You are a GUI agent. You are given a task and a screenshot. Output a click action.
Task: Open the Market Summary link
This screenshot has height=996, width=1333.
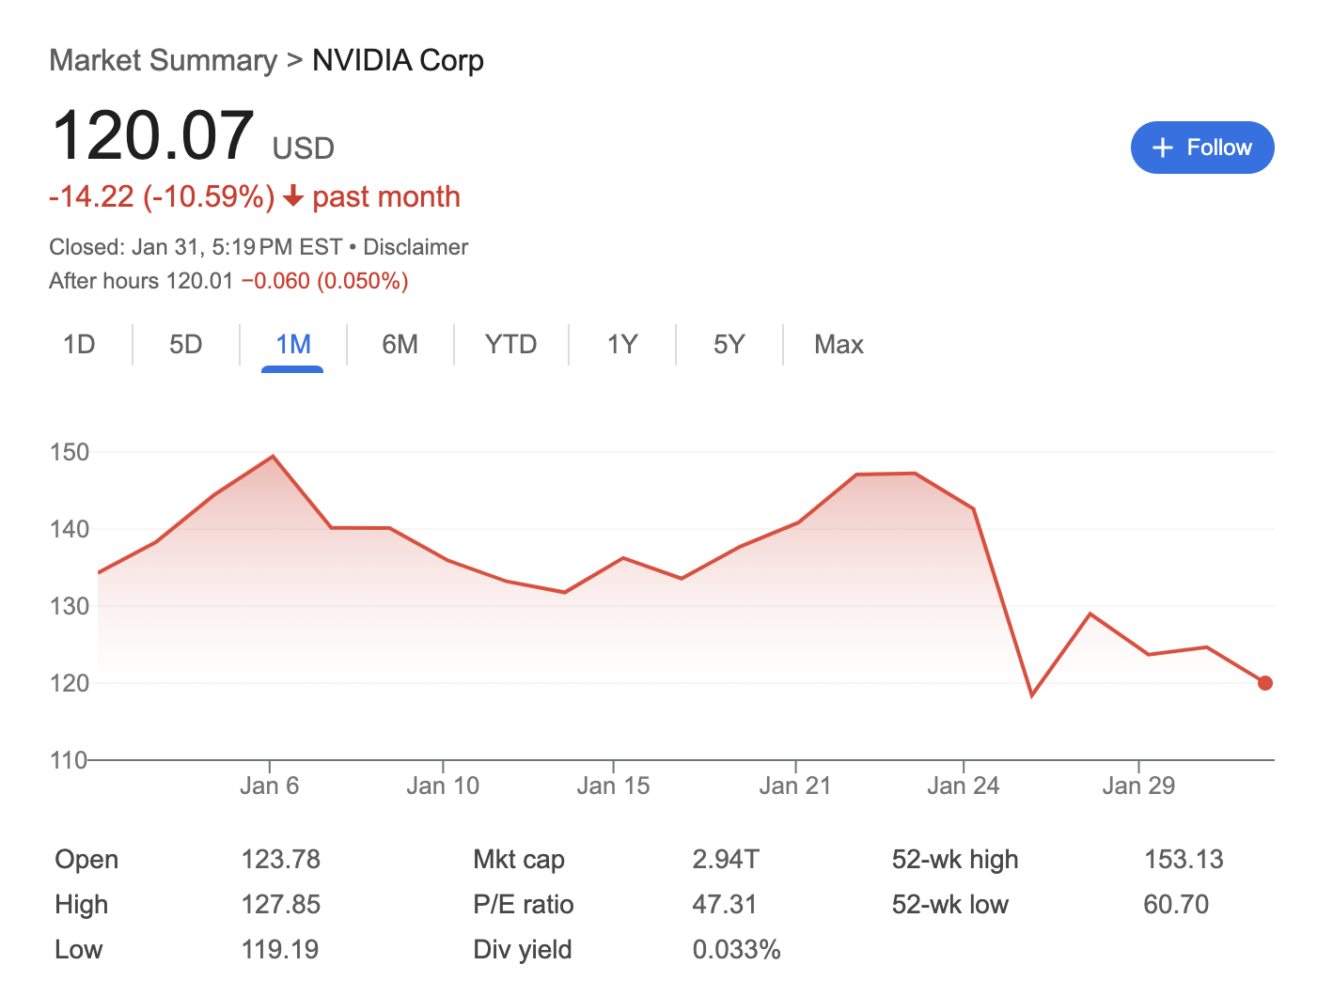(163, 60)
